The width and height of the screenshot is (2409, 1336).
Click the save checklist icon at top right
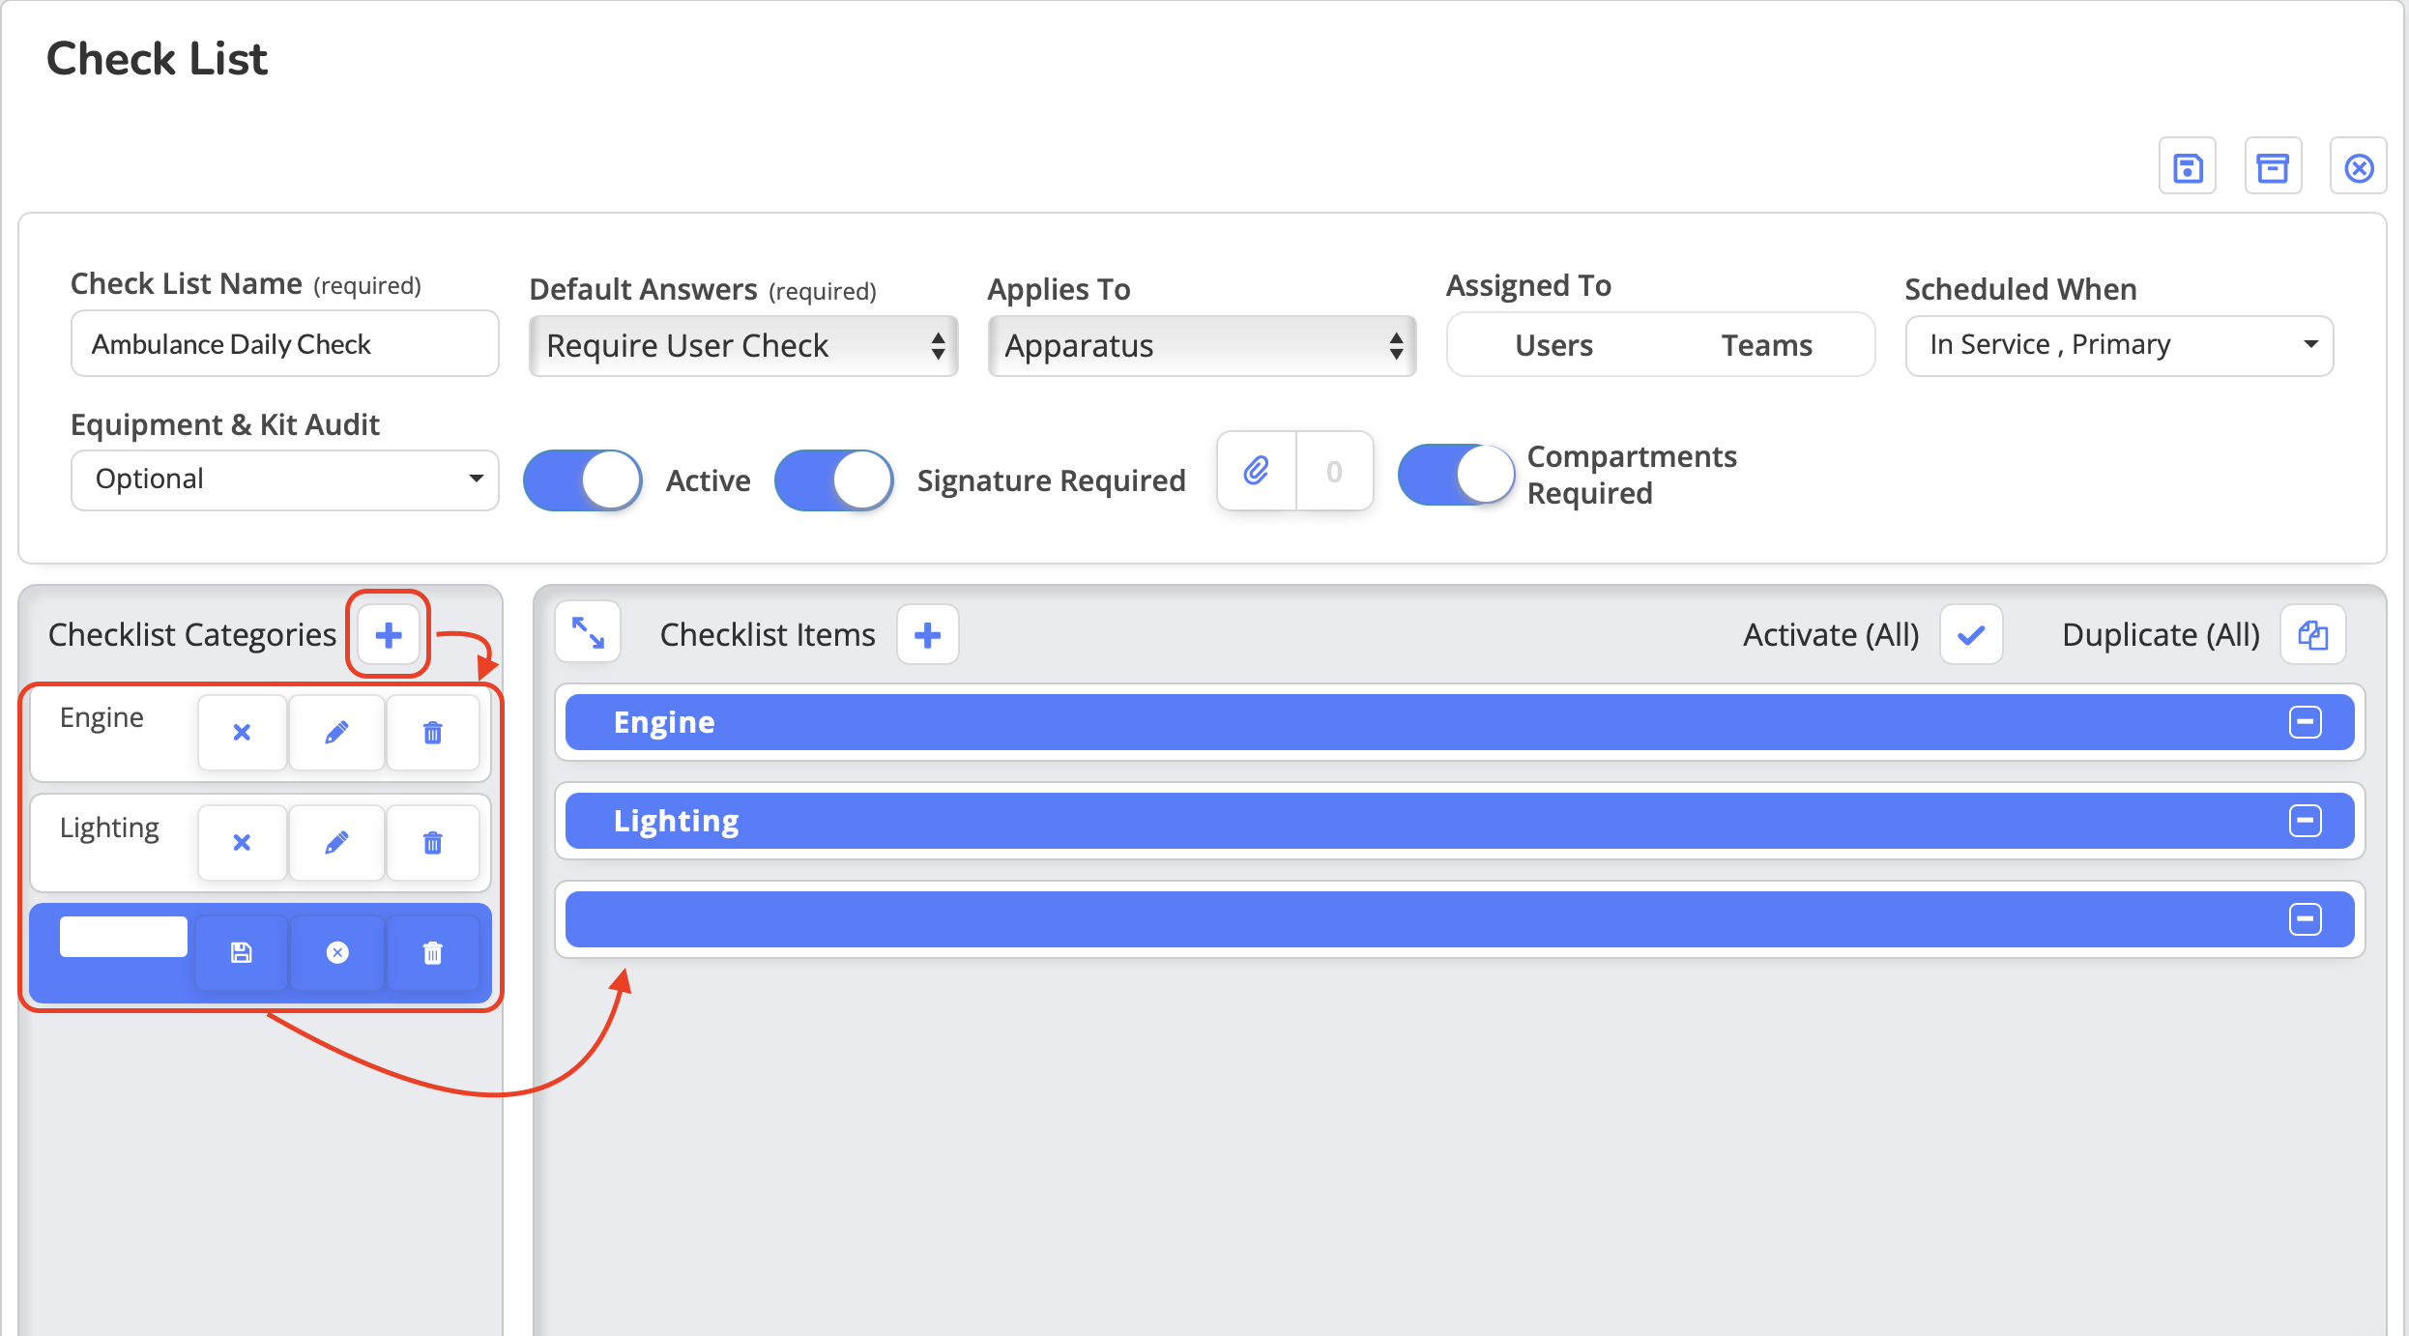(x=2188, y=167)
